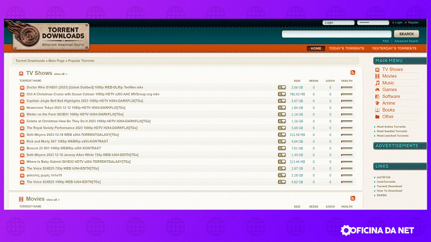Click the TV Shows section RSS feed icon

click(x=353, y=73)
